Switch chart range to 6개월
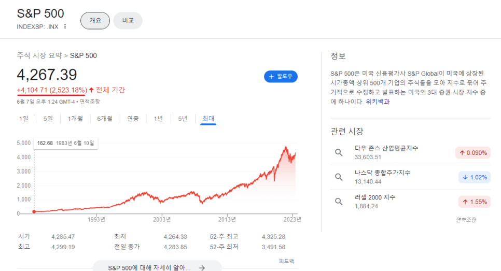 [x=105, y=119]
